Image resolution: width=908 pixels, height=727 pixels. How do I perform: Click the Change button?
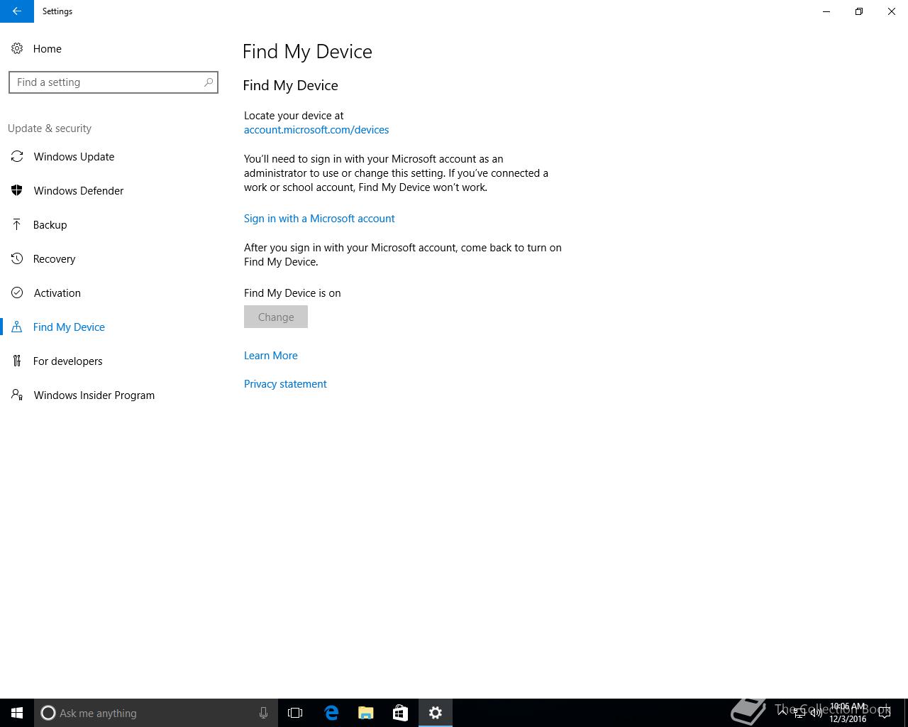[276, 317]
